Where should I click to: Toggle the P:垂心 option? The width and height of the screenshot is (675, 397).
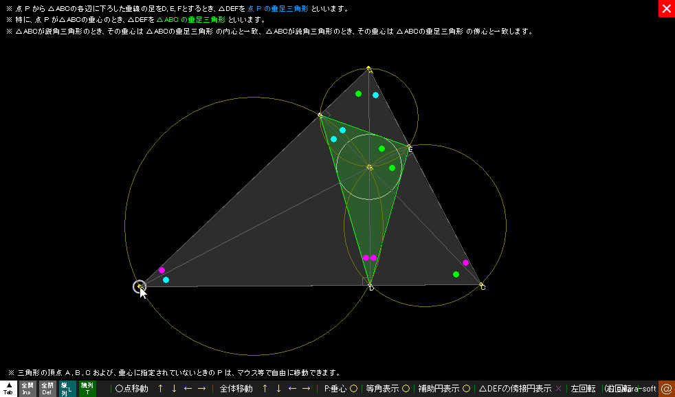click(x=341, y=389)
